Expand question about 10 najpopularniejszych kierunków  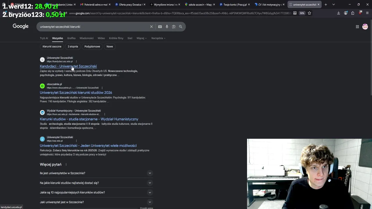click(x=96, y=192)
